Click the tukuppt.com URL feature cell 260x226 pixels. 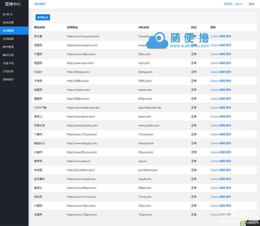point(146,143)
